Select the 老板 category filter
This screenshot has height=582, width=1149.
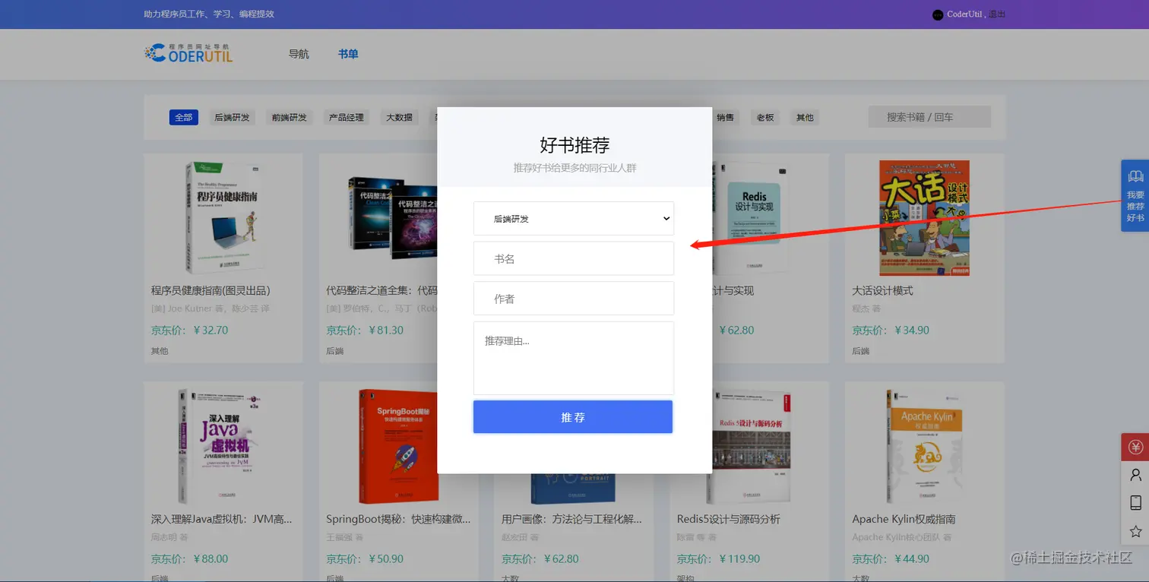[765, 117]
